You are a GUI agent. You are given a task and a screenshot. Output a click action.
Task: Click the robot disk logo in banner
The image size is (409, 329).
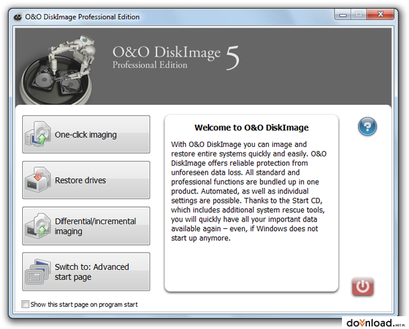coord(58,70)
